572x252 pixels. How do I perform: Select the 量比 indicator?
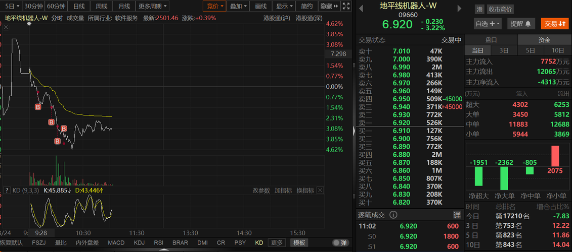(x=61, y=243)
